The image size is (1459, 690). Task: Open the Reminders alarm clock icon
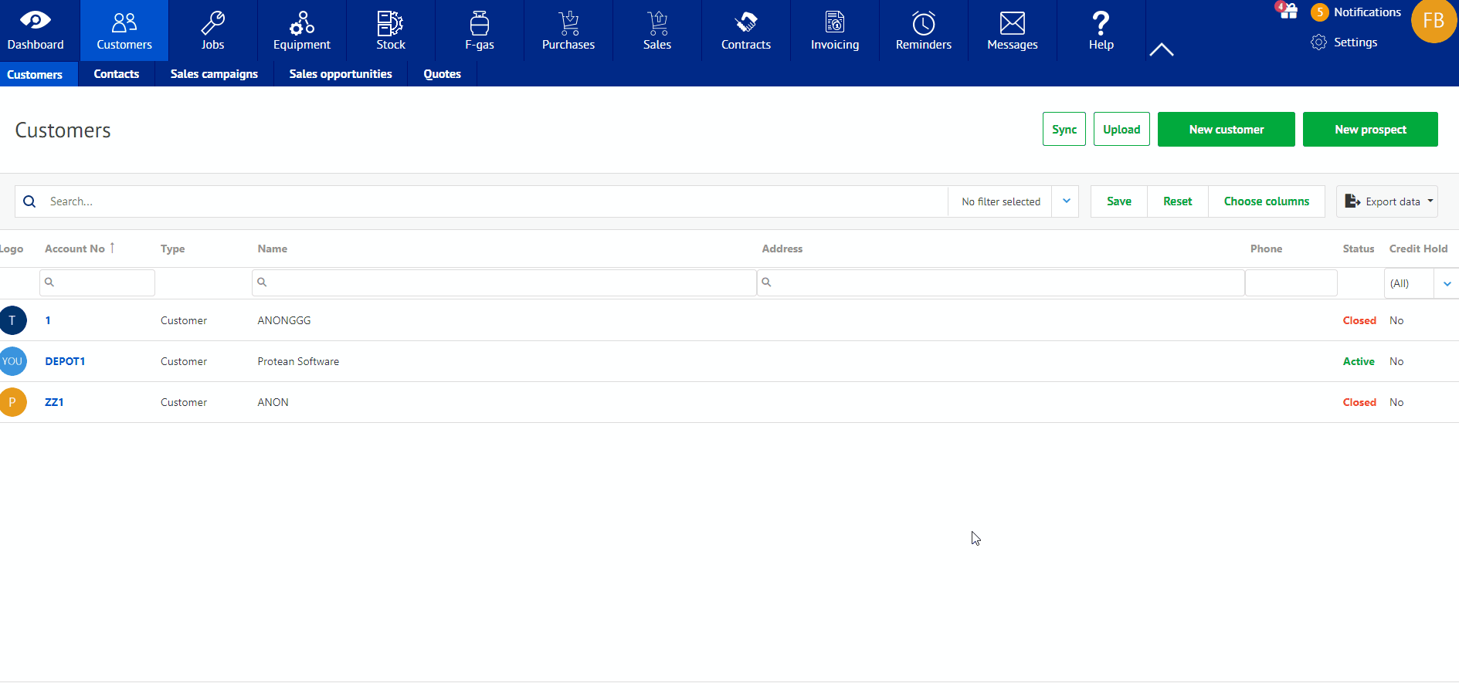[x=924, y=22]
